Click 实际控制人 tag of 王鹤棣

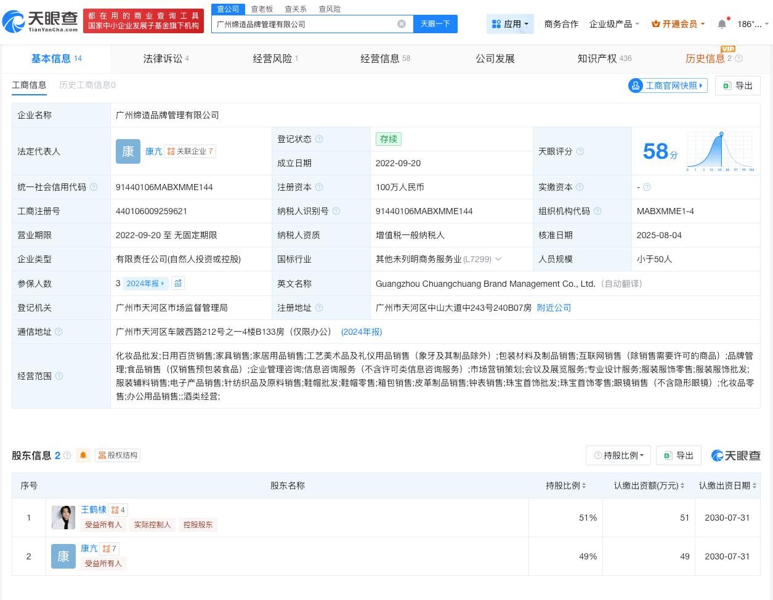[x=152, y=525]
